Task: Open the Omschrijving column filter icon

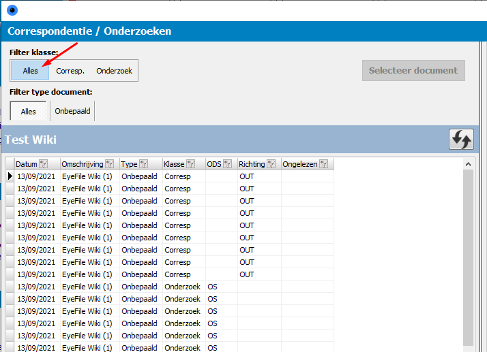Action: point(109,164)
